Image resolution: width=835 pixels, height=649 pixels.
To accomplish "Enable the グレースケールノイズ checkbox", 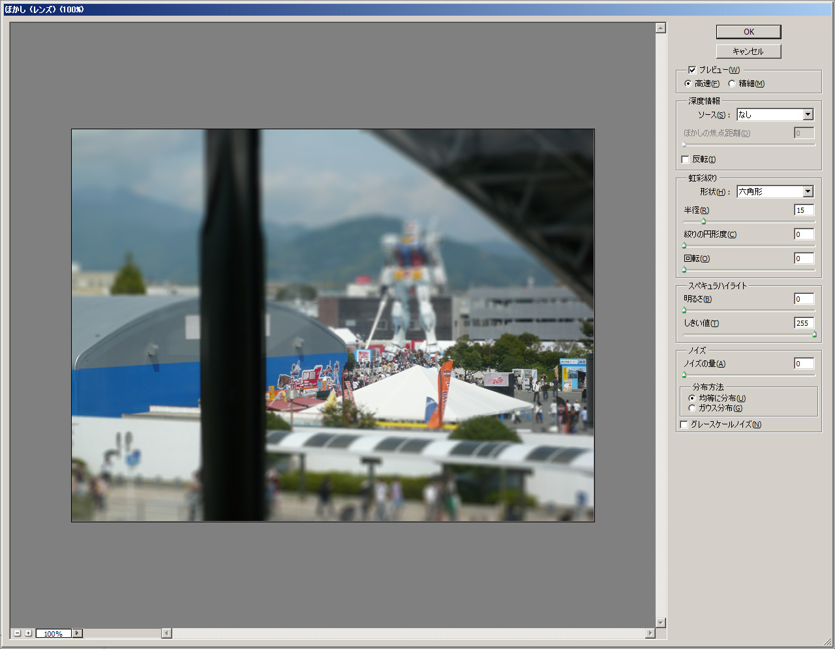I will pyautogui.click(x=684, y=424).
